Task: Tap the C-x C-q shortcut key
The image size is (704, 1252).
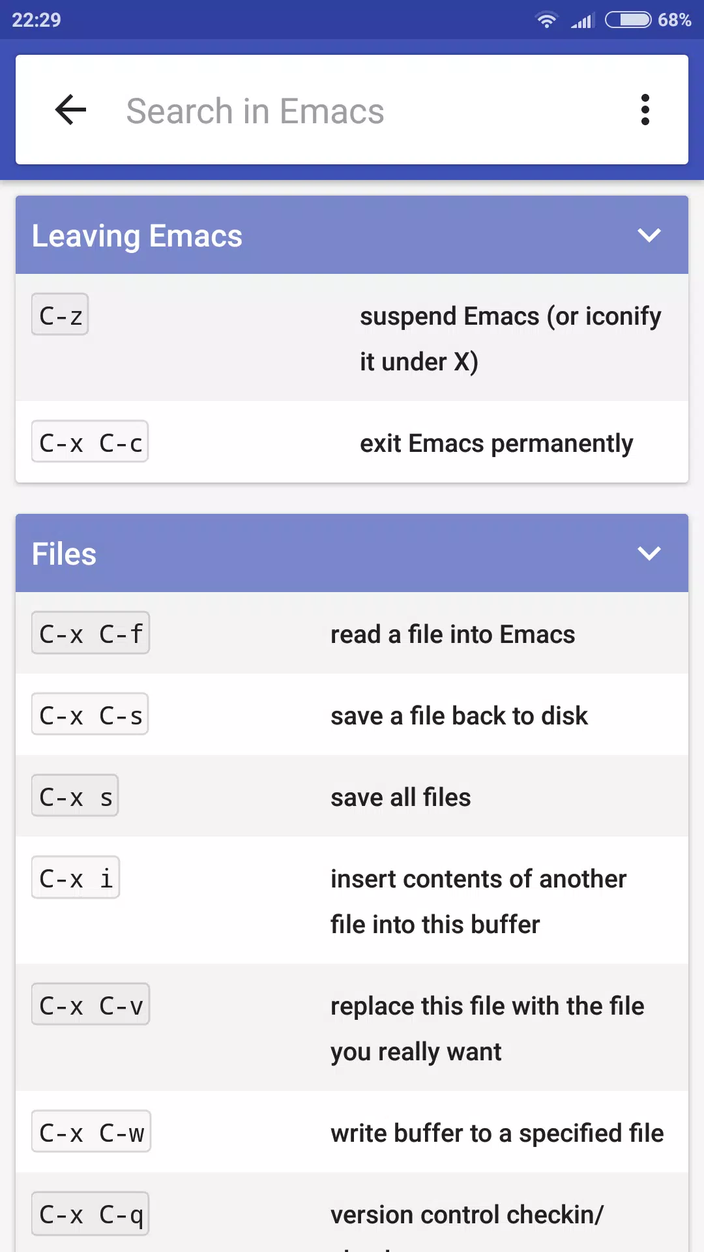Action: [91, 1214]
